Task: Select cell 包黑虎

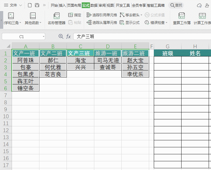Action: [26, 74]
